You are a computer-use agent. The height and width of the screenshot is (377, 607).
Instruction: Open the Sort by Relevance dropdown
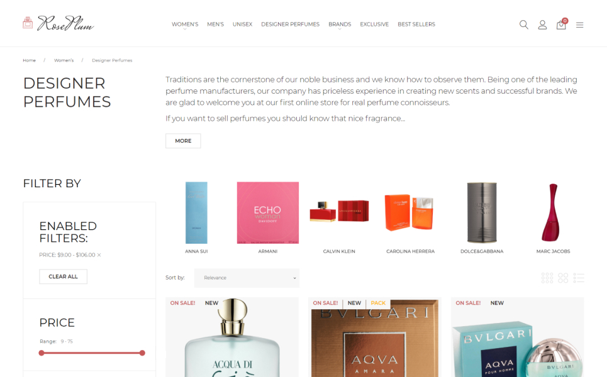point(247,278)
